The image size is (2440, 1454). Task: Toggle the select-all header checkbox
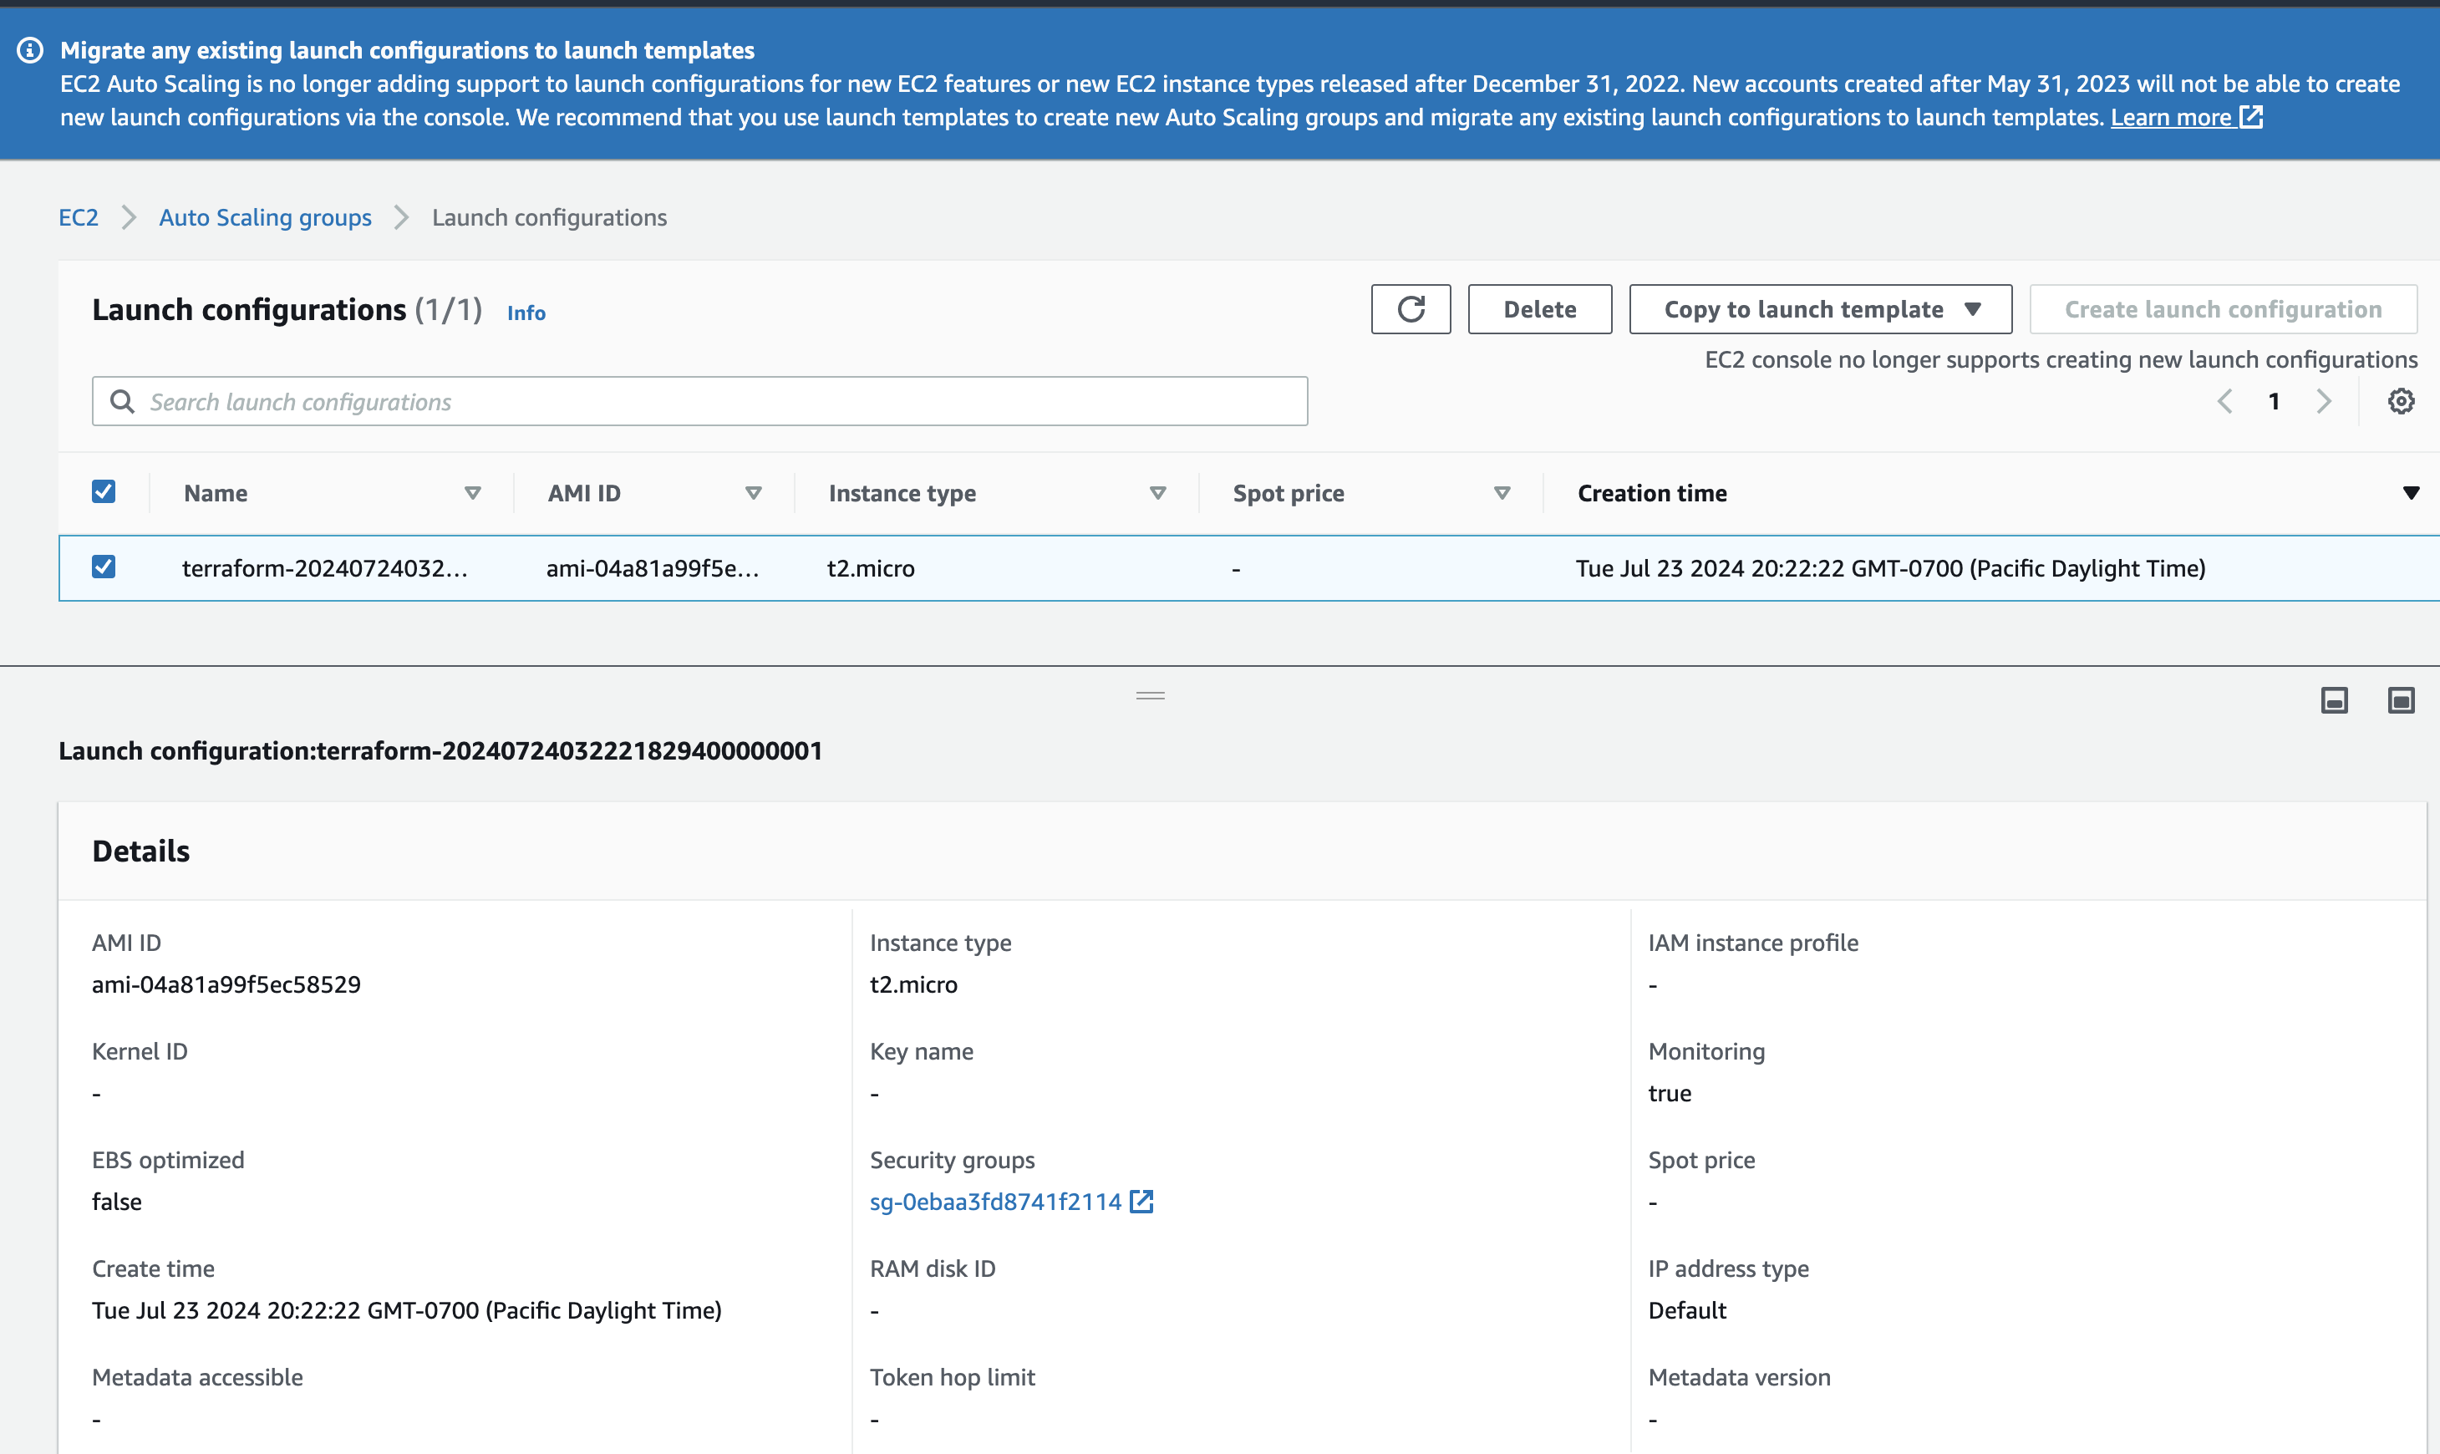(104, 492)
